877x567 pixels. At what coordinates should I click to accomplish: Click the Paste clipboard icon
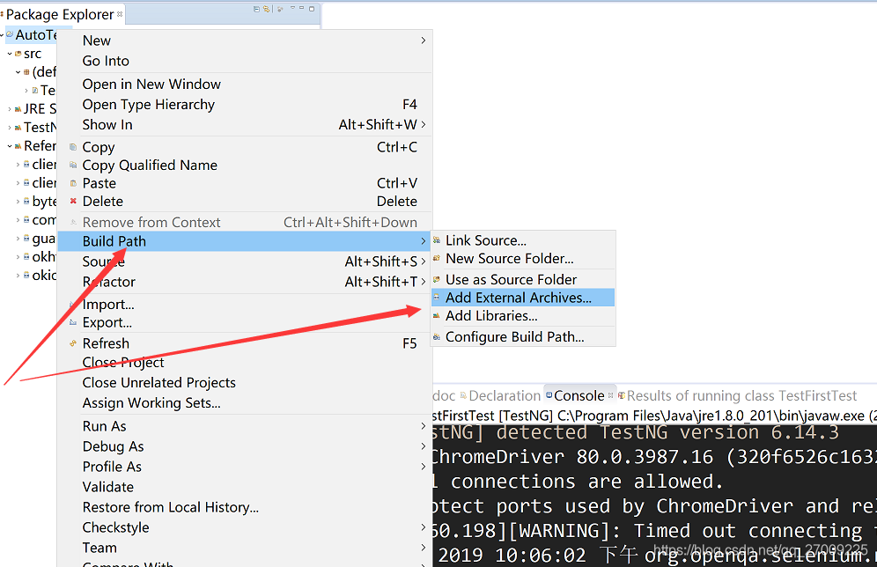tap(73, 183)
